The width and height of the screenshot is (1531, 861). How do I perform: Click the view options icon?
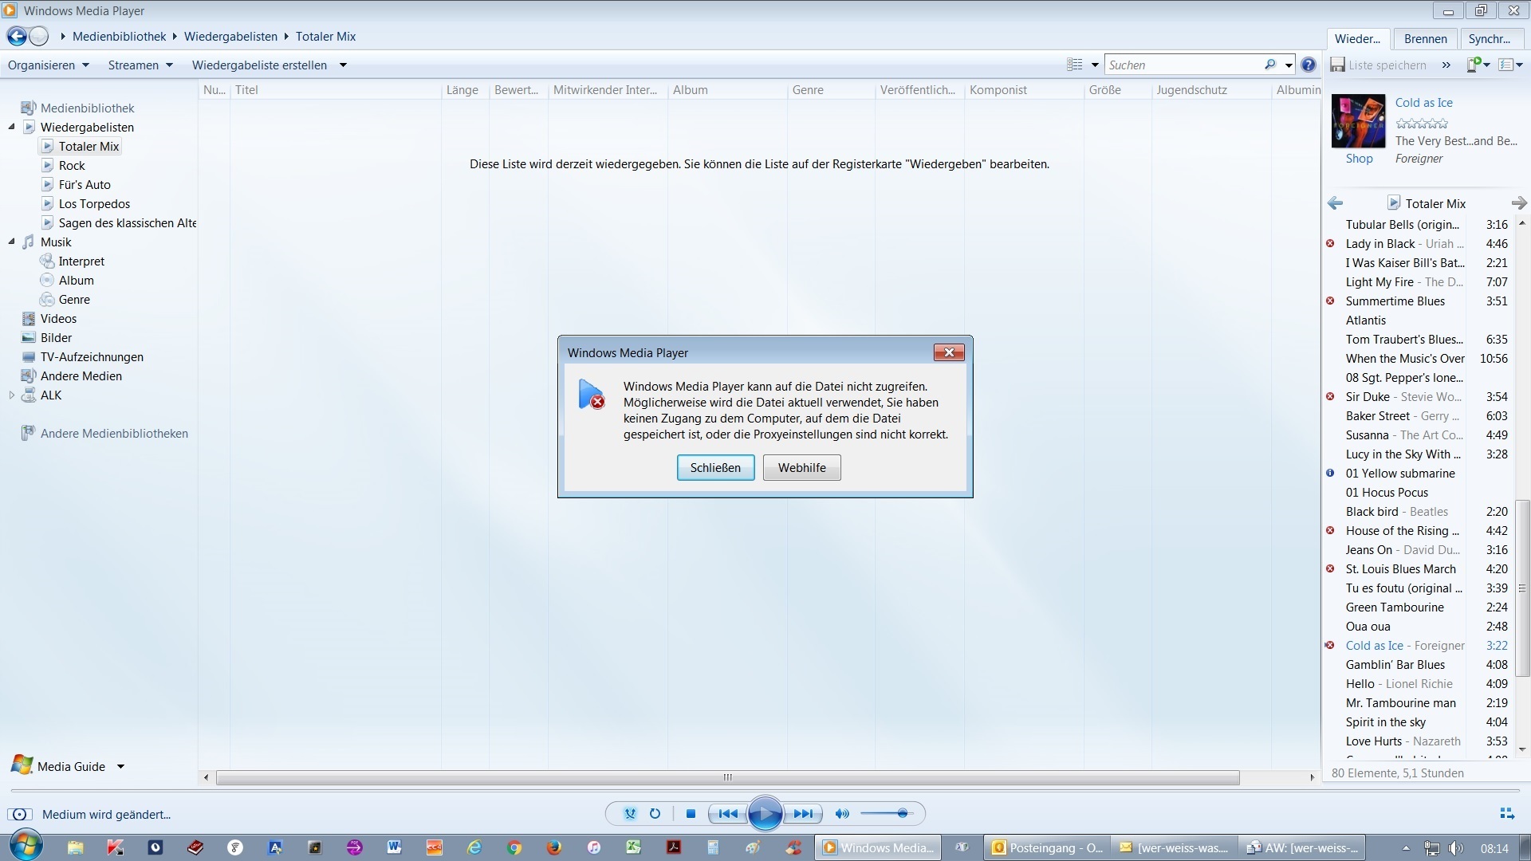[x=1075, y=65]
